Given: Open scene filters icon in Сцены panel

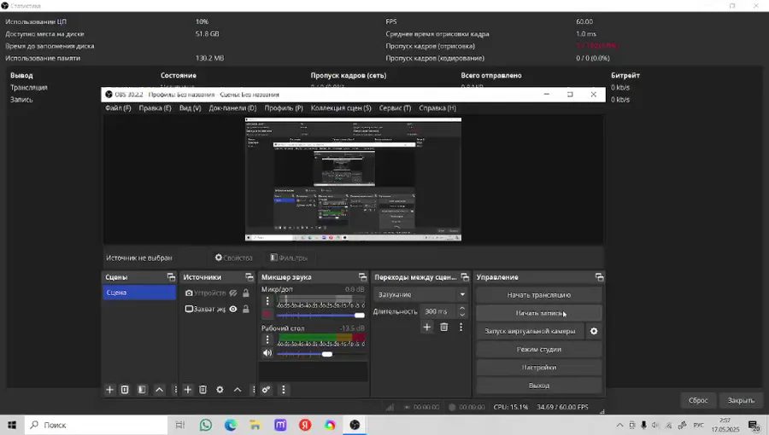Looking at the screenshot, I should click(142, 390).
